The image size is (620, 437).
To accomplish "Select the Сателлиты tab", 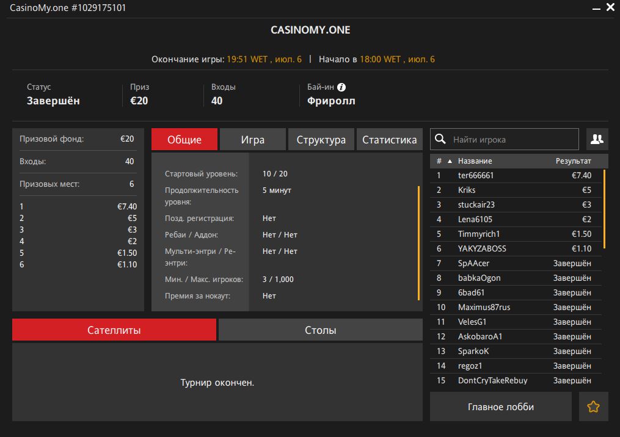I will (114, 330).
